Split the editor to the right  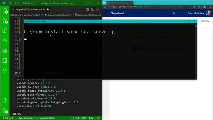[x=93, y=9]
